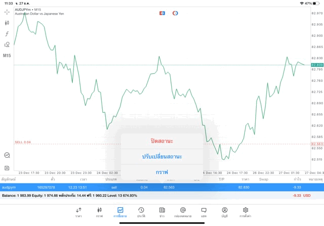The height and width of the screenshot is (226, 324).
Task: Open the การตั้งค่า settings tab
Action: pos(246,212)
